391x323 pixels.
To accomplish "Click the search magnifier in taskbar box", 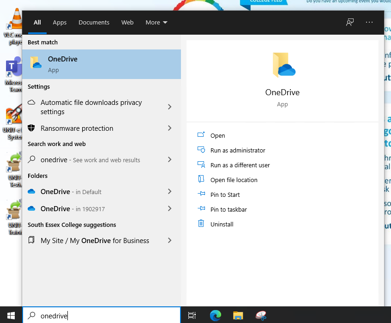I will coord(31,316).
